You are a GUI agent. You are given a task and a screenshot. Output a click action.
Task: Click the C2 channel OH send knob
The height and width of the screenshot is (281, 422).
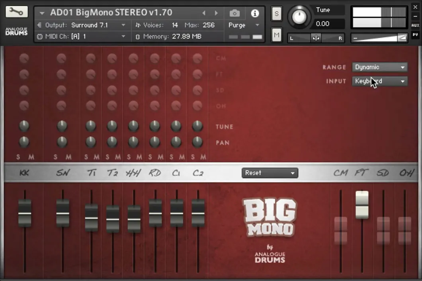[197, 106]
